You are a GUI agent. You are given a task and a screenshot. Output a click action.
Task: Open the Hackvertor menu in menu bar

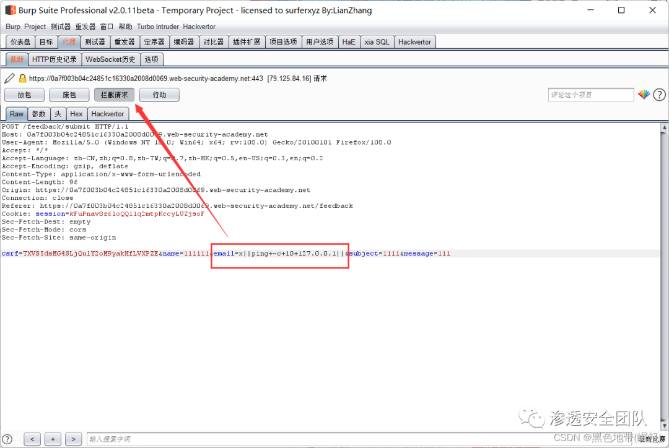click(x=199, y=27)
